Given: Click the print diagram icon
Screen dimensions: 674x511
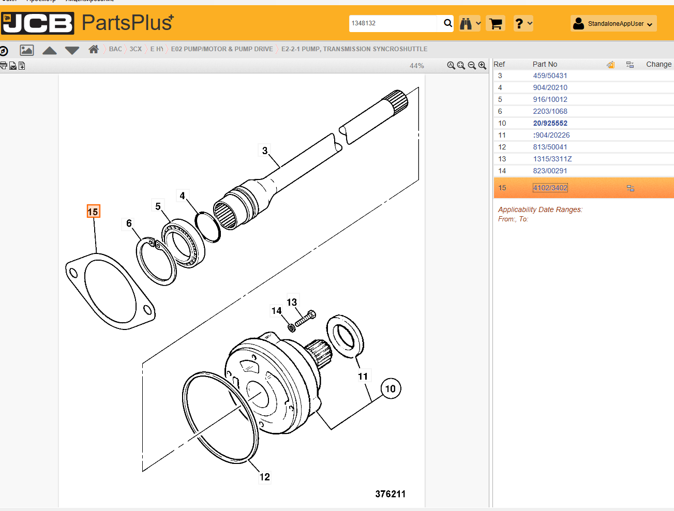Looking at the screenshot, I should click(x=4, y=66).
